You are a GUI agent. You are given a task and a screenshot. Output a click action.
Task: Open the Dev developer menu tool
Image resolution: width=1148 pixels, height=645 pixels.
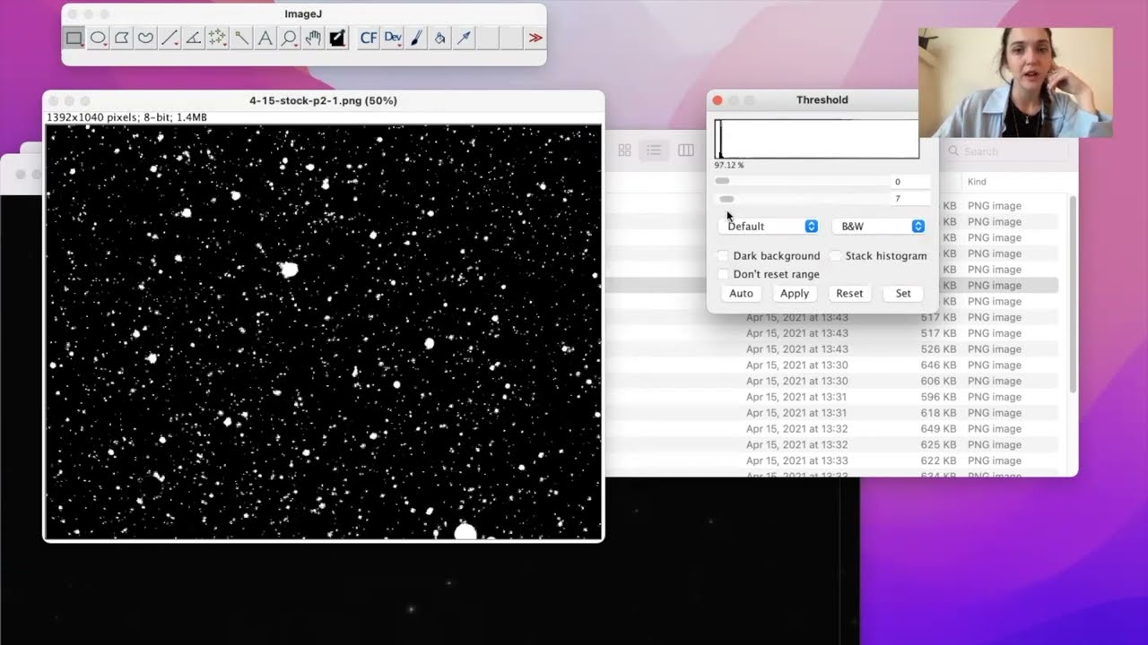[392, 38]
